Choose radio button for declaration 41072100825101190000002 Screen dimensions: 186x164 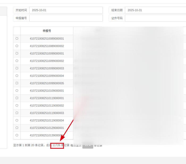[x=17, y=106]
